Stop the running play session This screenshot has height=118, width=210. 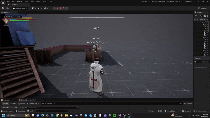click(x=60, y=8)
